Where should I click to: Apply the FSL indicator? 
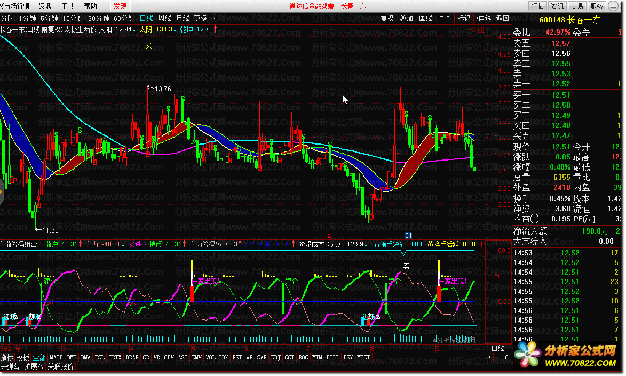pos(99,358)
